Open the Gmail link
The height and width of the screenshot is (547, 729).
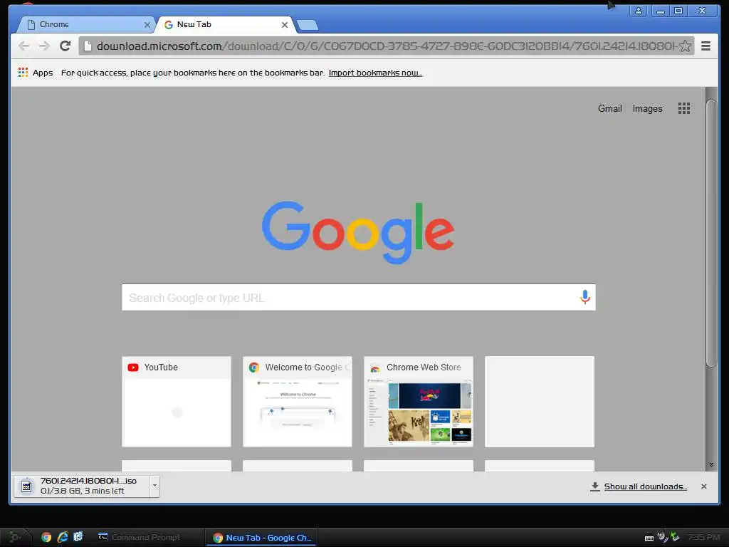click(609, 108)
